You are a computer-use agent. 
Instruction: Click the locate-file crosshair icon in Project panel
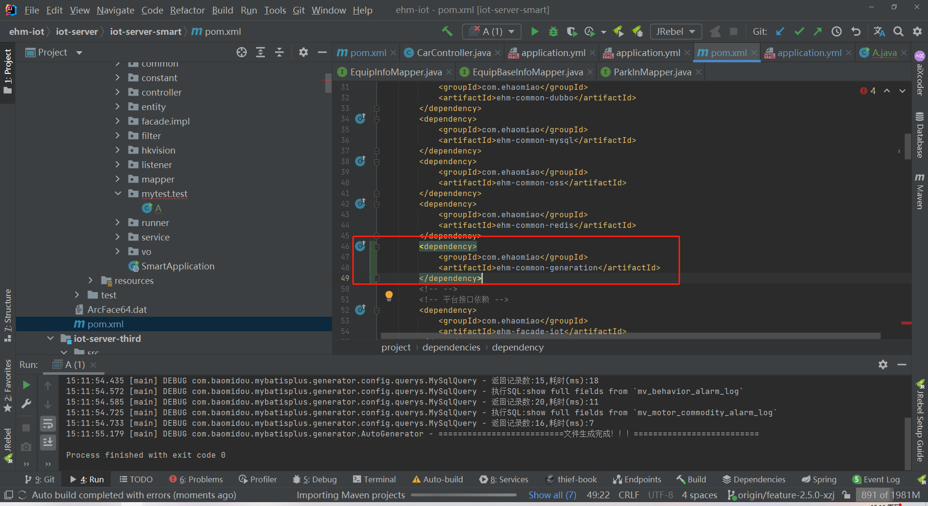click(242, 53)
